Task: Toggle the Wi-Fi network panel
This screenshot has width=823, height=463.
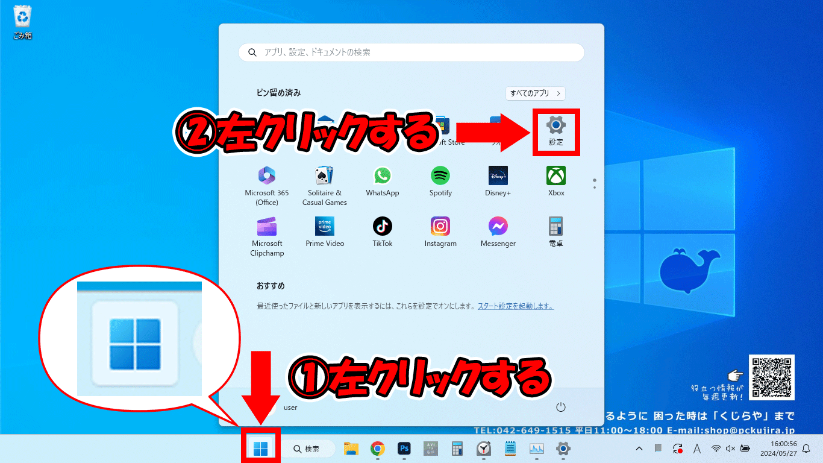Action: coord(716,449)
